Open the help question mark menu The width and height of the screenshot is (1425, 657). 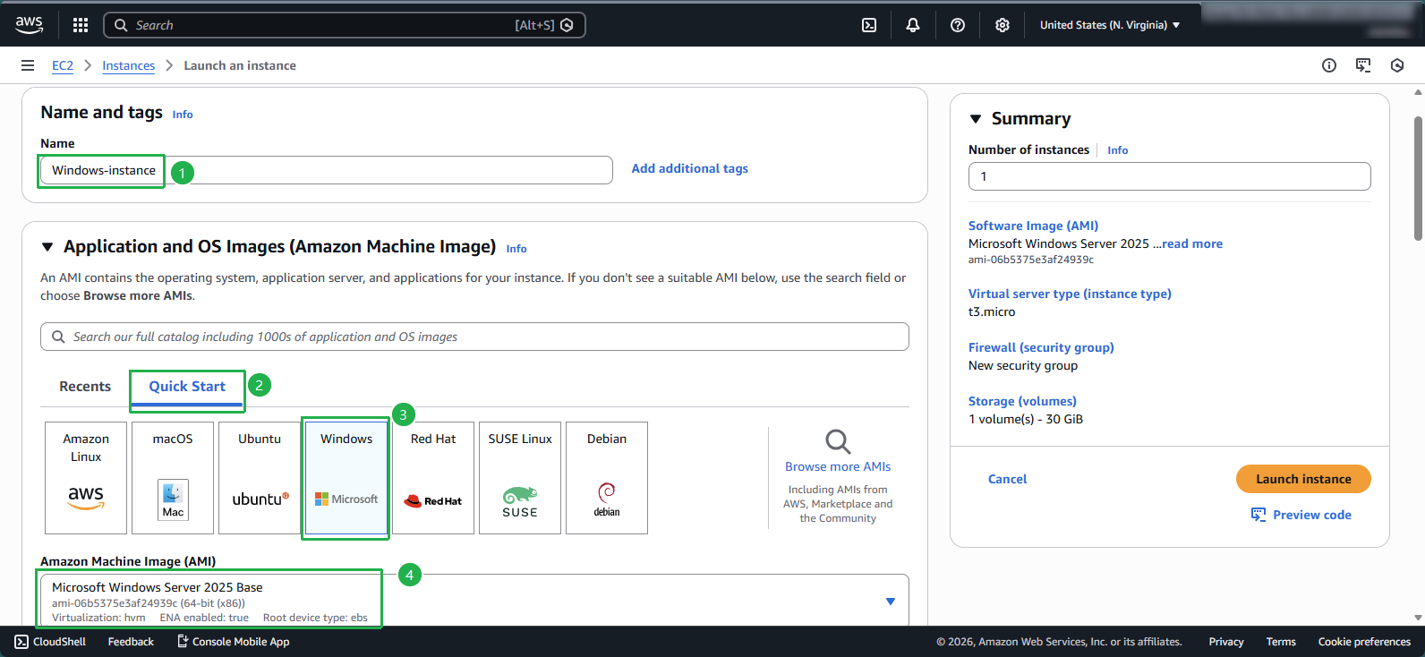click(x=957, y=25)
